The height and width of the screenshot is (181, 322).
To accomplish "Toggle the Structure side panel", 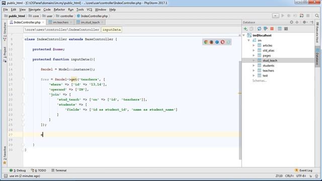I will click(5, 31).
